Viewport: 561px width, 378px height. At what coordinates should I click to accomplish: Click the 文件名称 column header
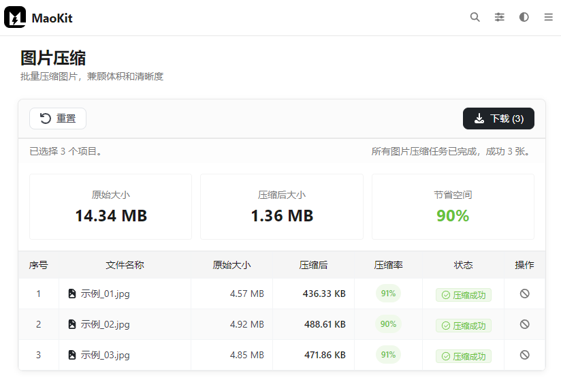[x=125, y=265]
